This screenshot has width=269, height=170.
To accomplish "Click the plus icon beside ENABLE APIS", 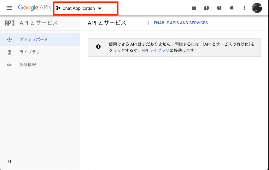I will click(149, 23).
